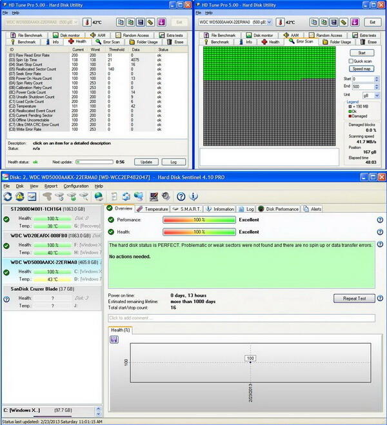This screenshot has height=425, width=387.
Task: Click the End value spinner arrows
Action: (x=377, y=86)
